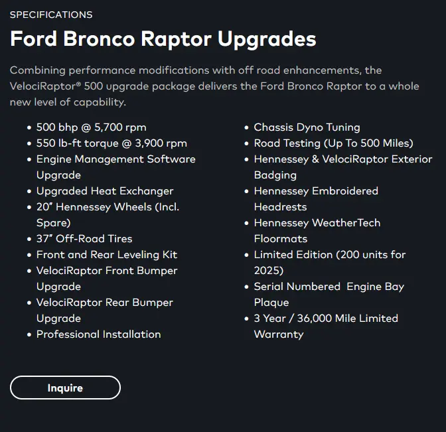Image resolution: width=446 pixels, height=432 pixels.
Task: Select the Professional Installation entry
Action: pyautogui.click(x=99, y=334)
